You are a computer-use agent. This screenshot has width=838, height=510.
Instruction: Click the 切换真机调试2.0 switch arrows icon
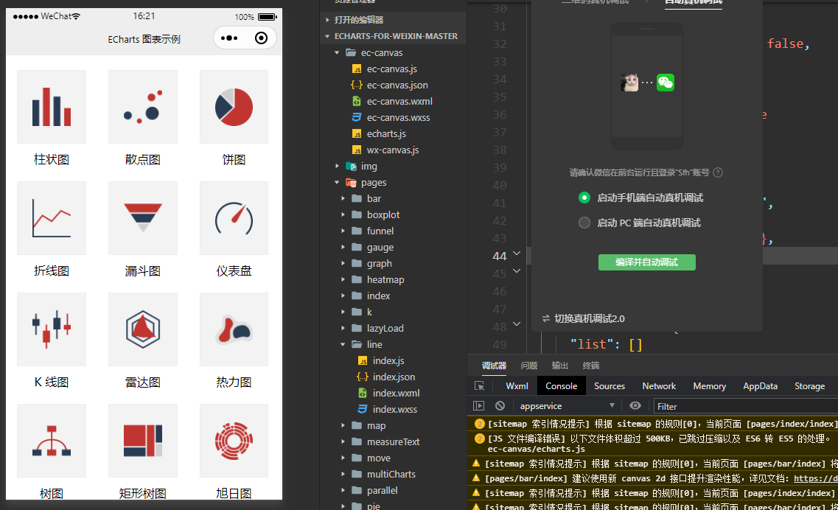click(546, 318)
